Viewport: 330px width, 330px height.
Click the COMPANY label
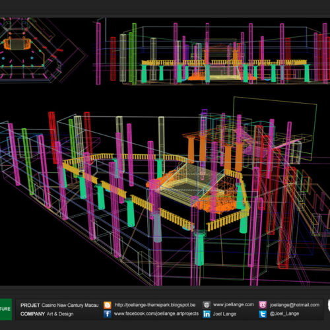(32, 314)
